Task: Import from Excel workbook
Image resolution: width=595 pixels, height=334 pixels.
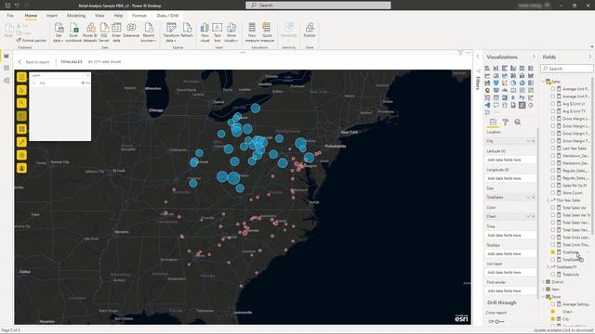Action: tap(73, 32)
